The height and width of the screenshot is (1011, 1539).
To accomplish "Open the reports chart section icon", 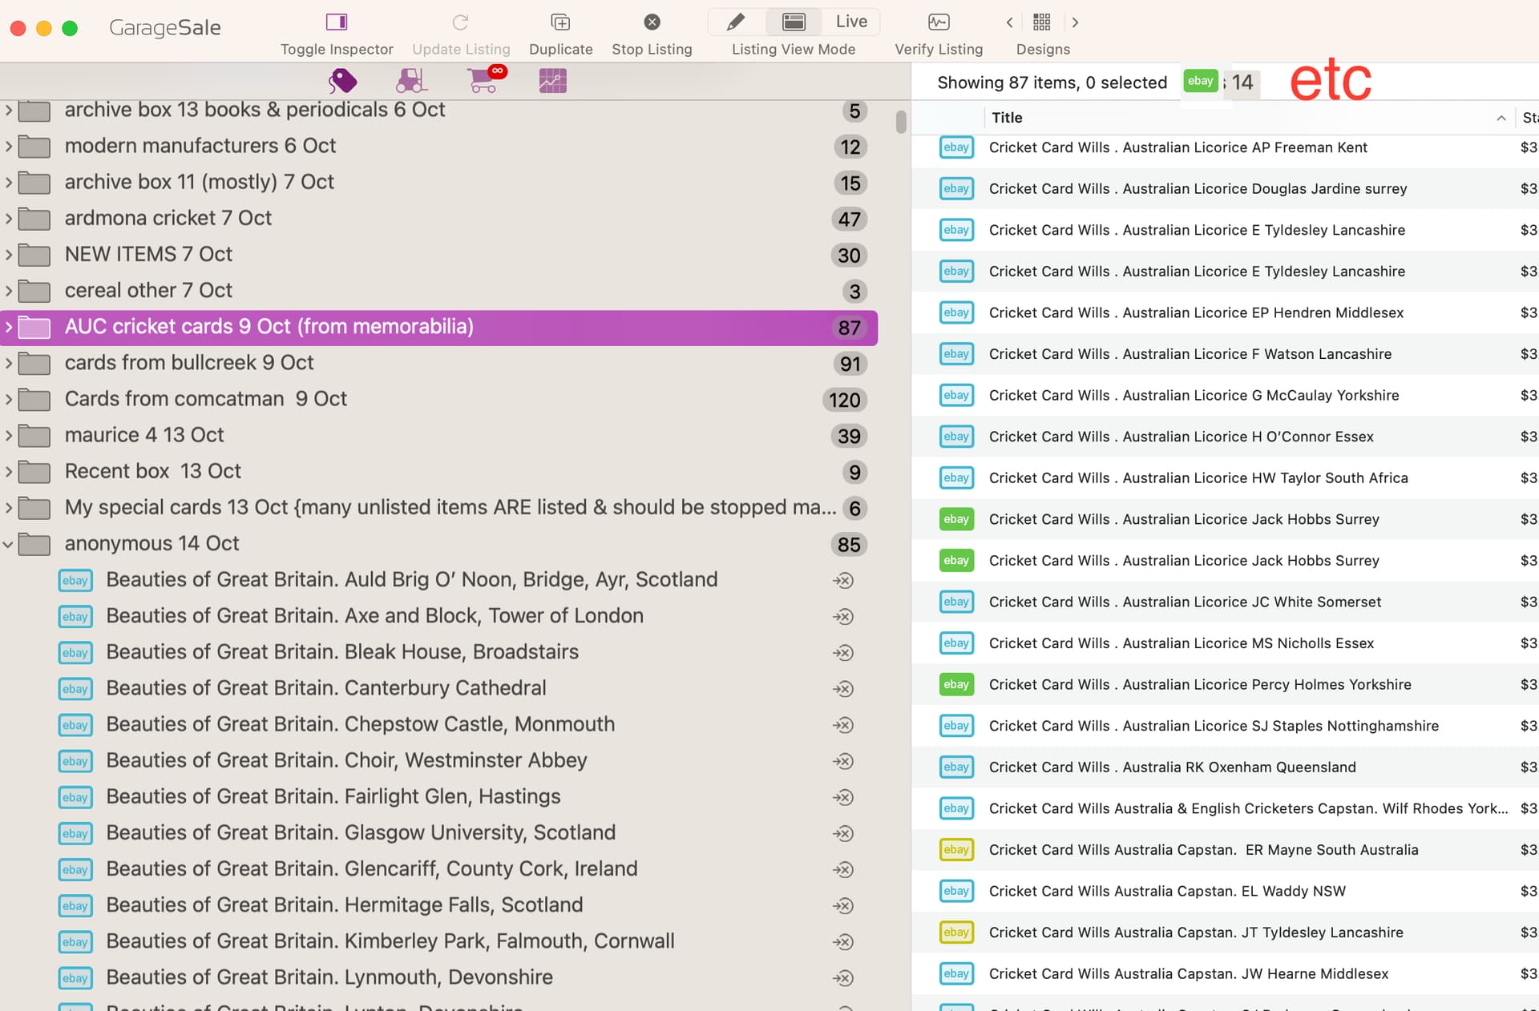I will click(x=553, y=80).
